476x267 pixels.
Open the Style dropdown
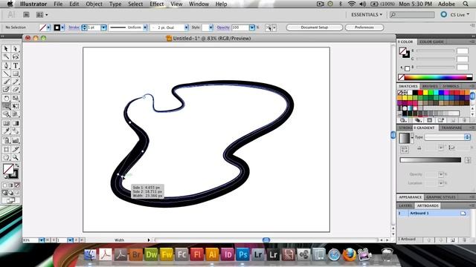pos(210,27)
